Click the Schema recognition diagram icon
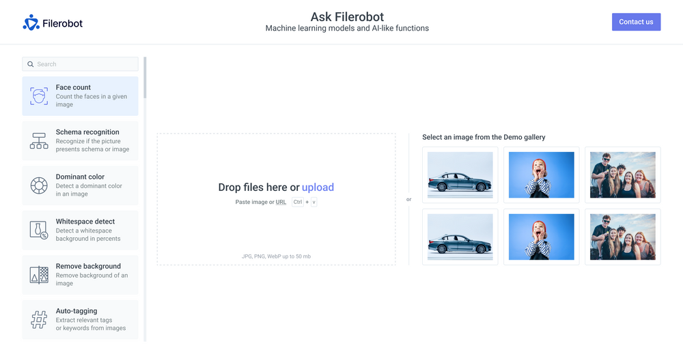This screenshot has height=345, width=683. click(39, 140)
